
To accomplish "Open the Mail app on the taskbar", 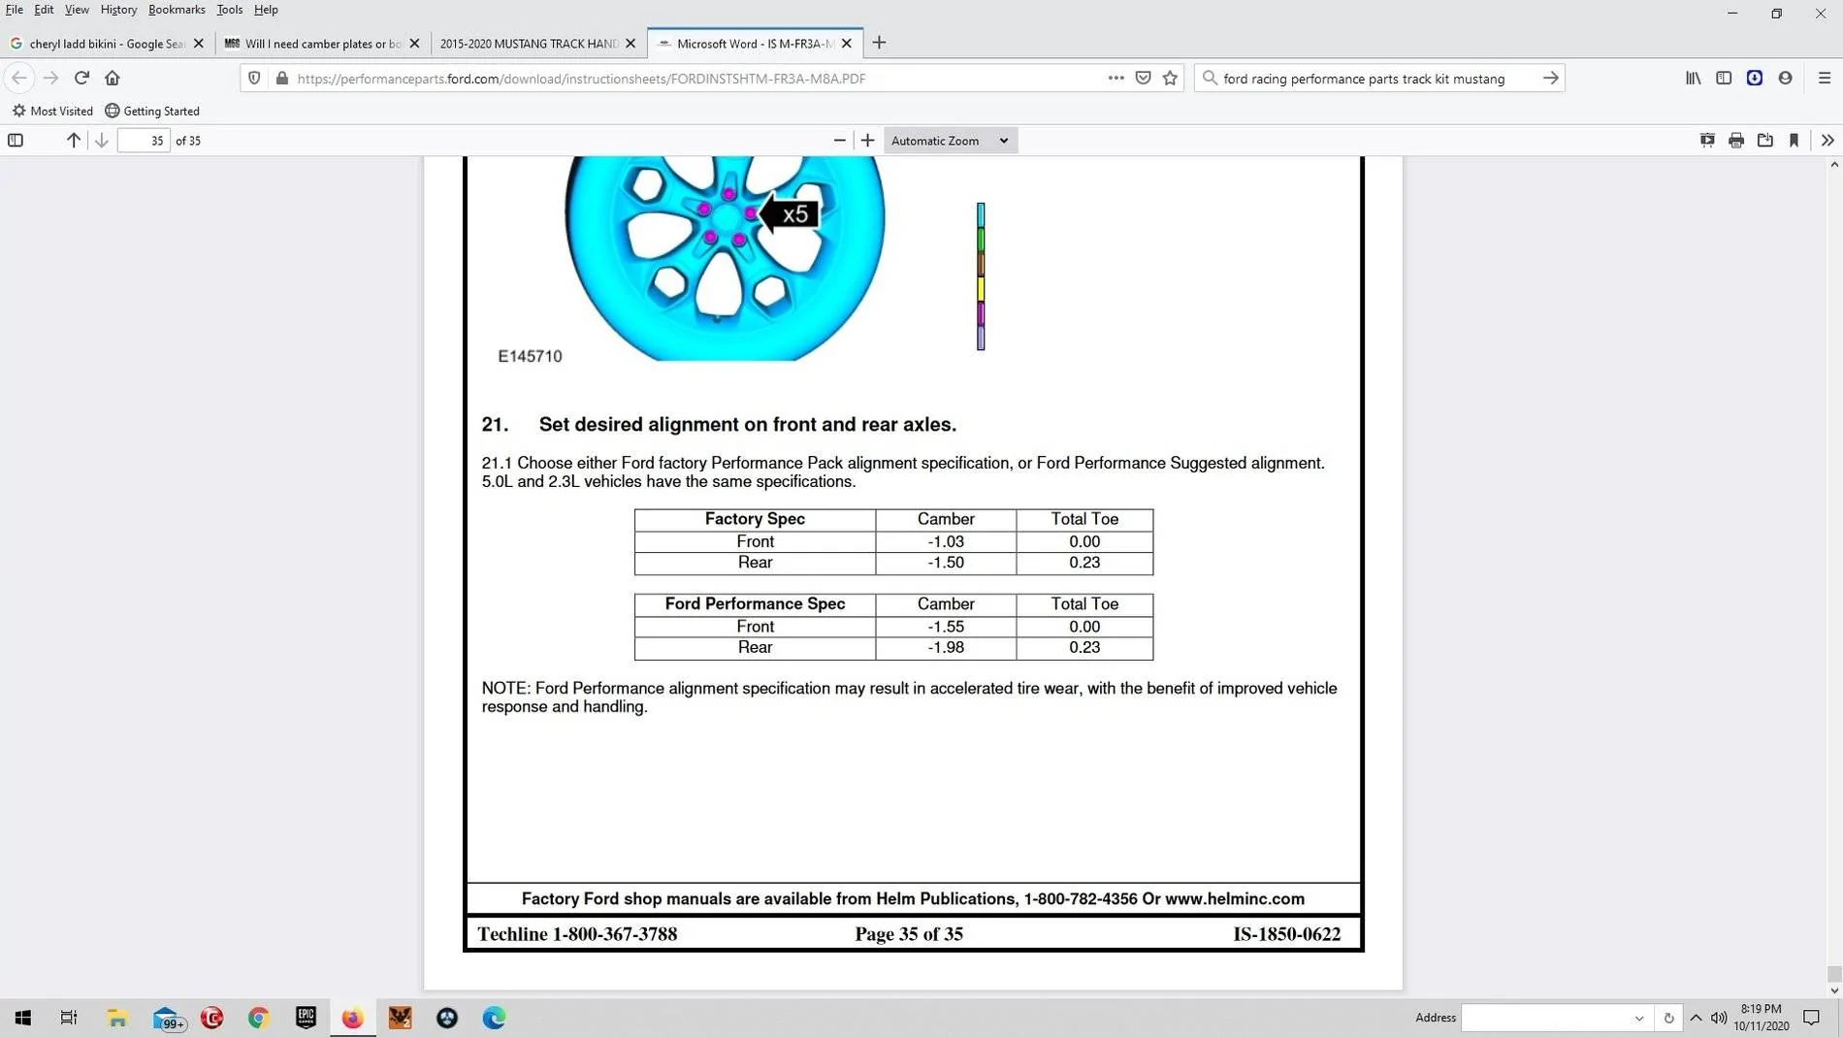I will (167, 1018).
